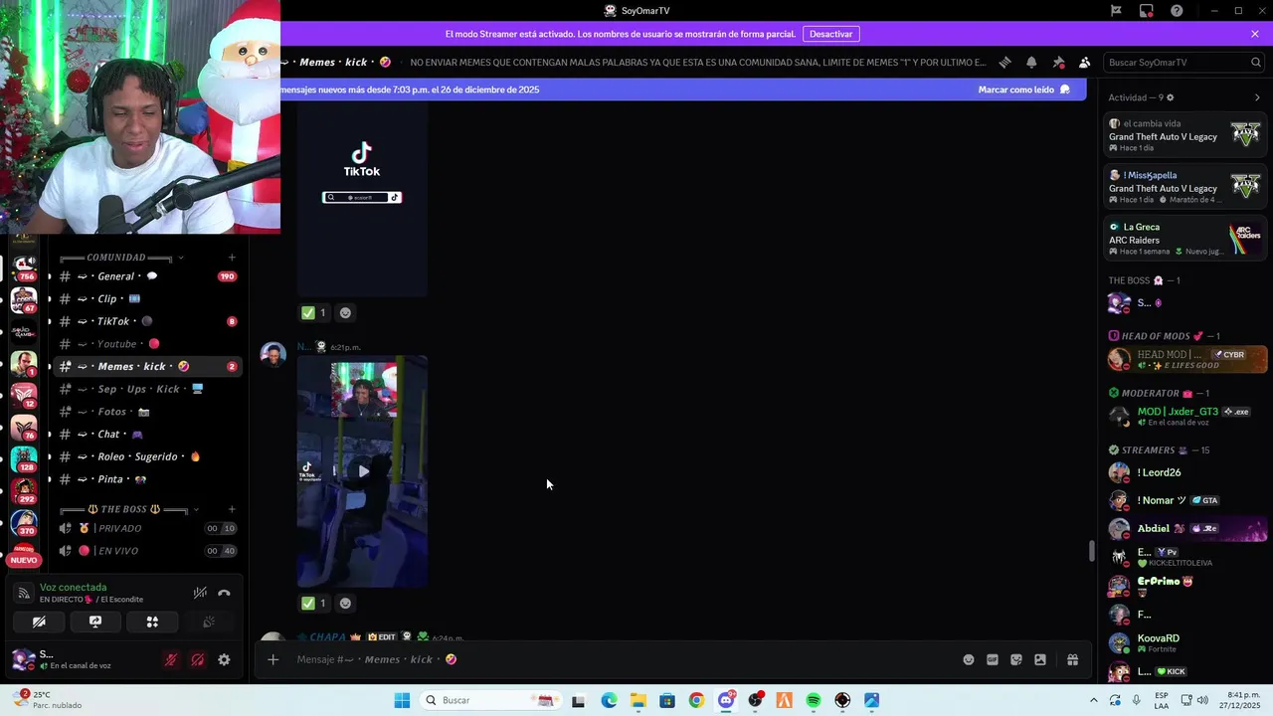Click Marcar como leído

(x=1023, y=89)
